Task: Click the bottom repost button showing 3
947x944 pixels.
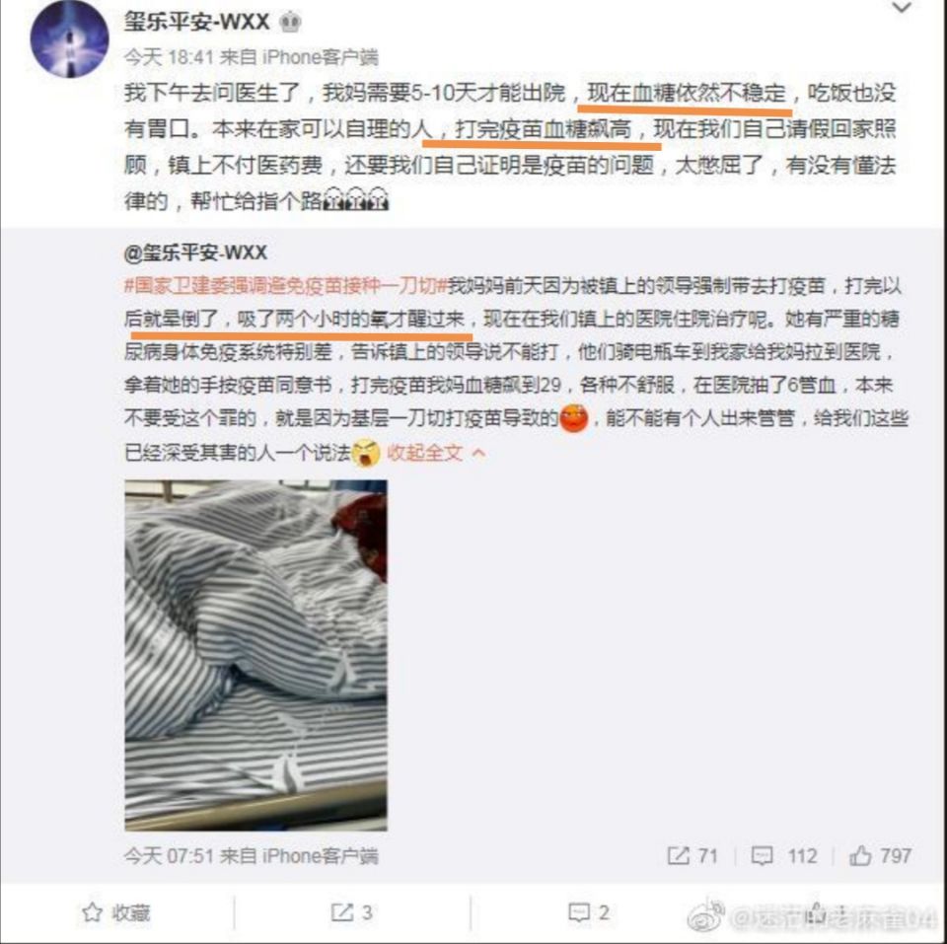Action: point(351,912)
